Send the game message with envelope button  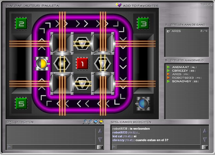[x=100, y=147]
